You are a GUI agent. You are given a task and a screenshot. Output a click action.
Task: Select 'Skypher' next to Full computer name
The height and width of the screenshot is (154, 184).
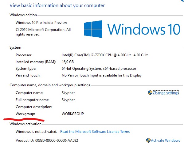pos(68,100)
